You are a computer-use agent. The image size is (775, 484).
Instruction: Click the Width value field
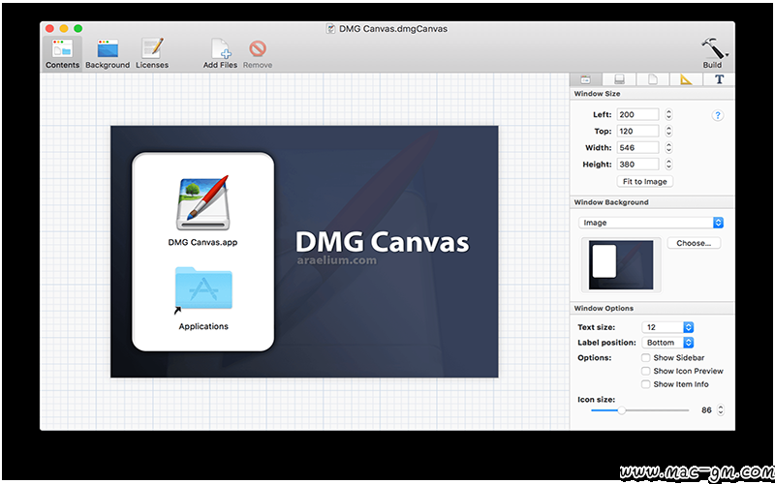(637, 148)
